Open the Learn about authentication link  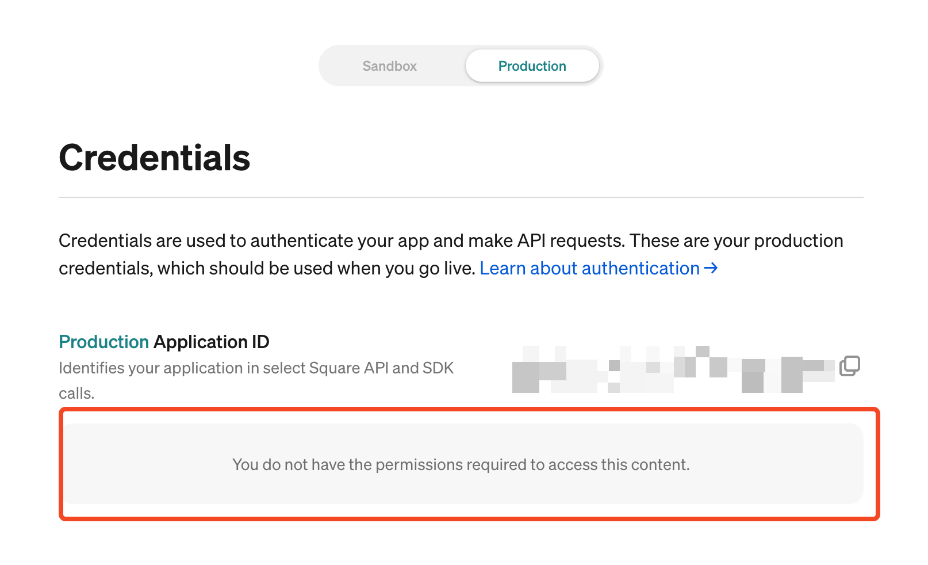599,268
